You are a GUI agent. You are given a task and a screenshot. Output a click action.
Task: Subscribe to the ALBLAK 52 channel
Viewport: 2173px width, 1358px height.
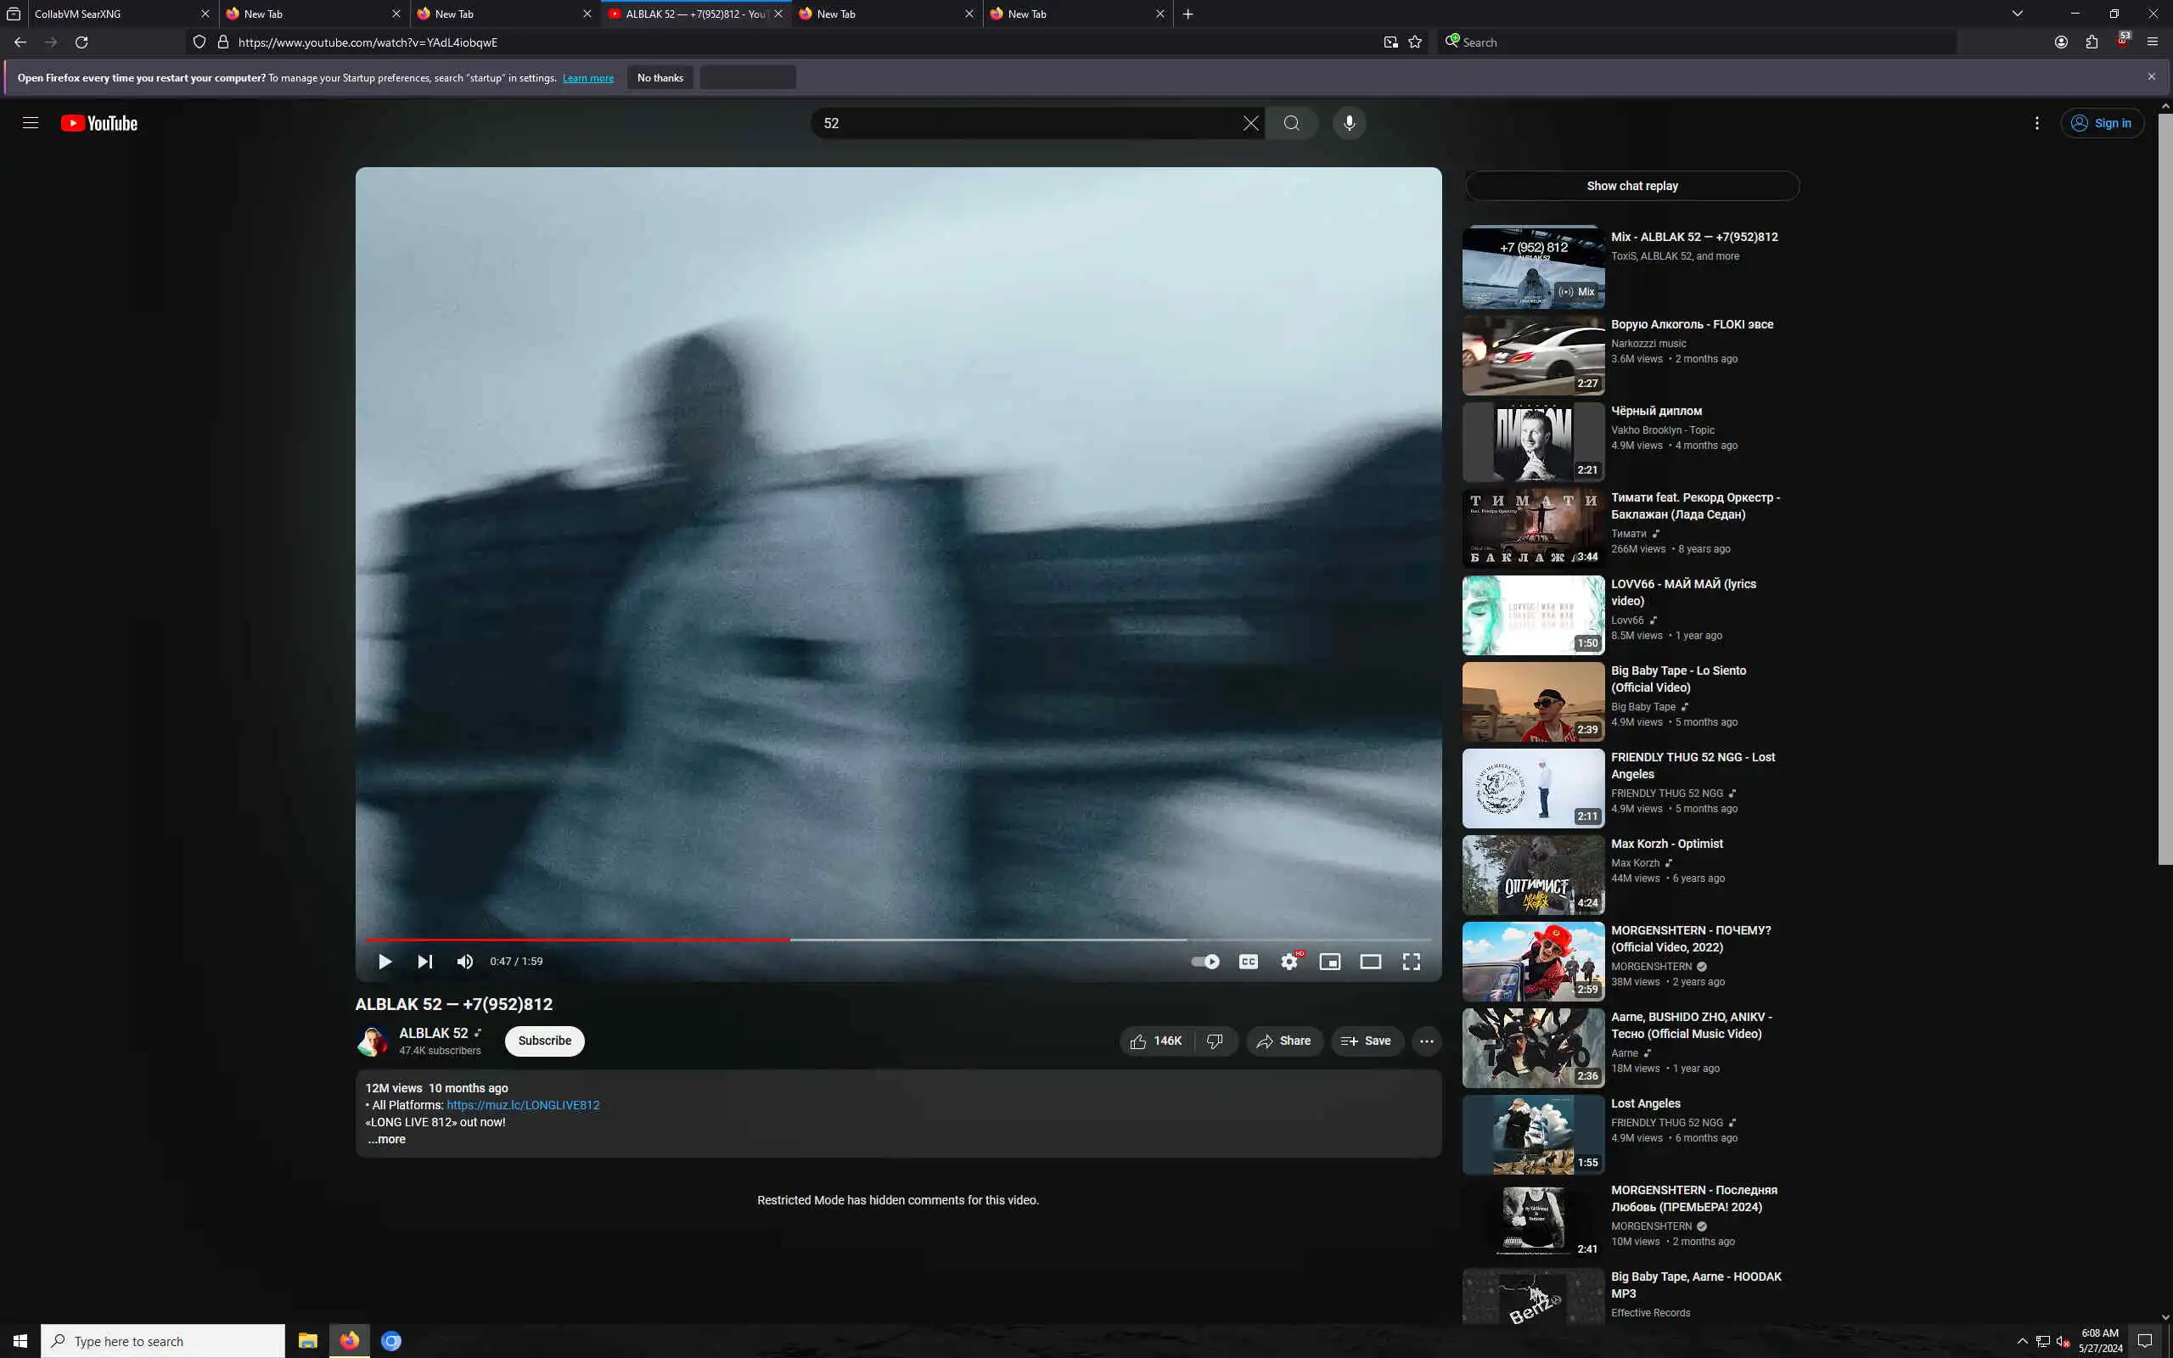(544, 1041)
